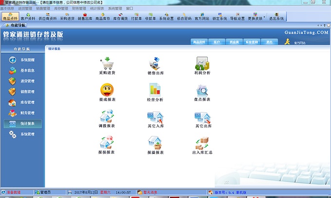Open the 统计报表 menu
Image resolution: width=331 pixels, height=198 pixels.
click(97, 8)
